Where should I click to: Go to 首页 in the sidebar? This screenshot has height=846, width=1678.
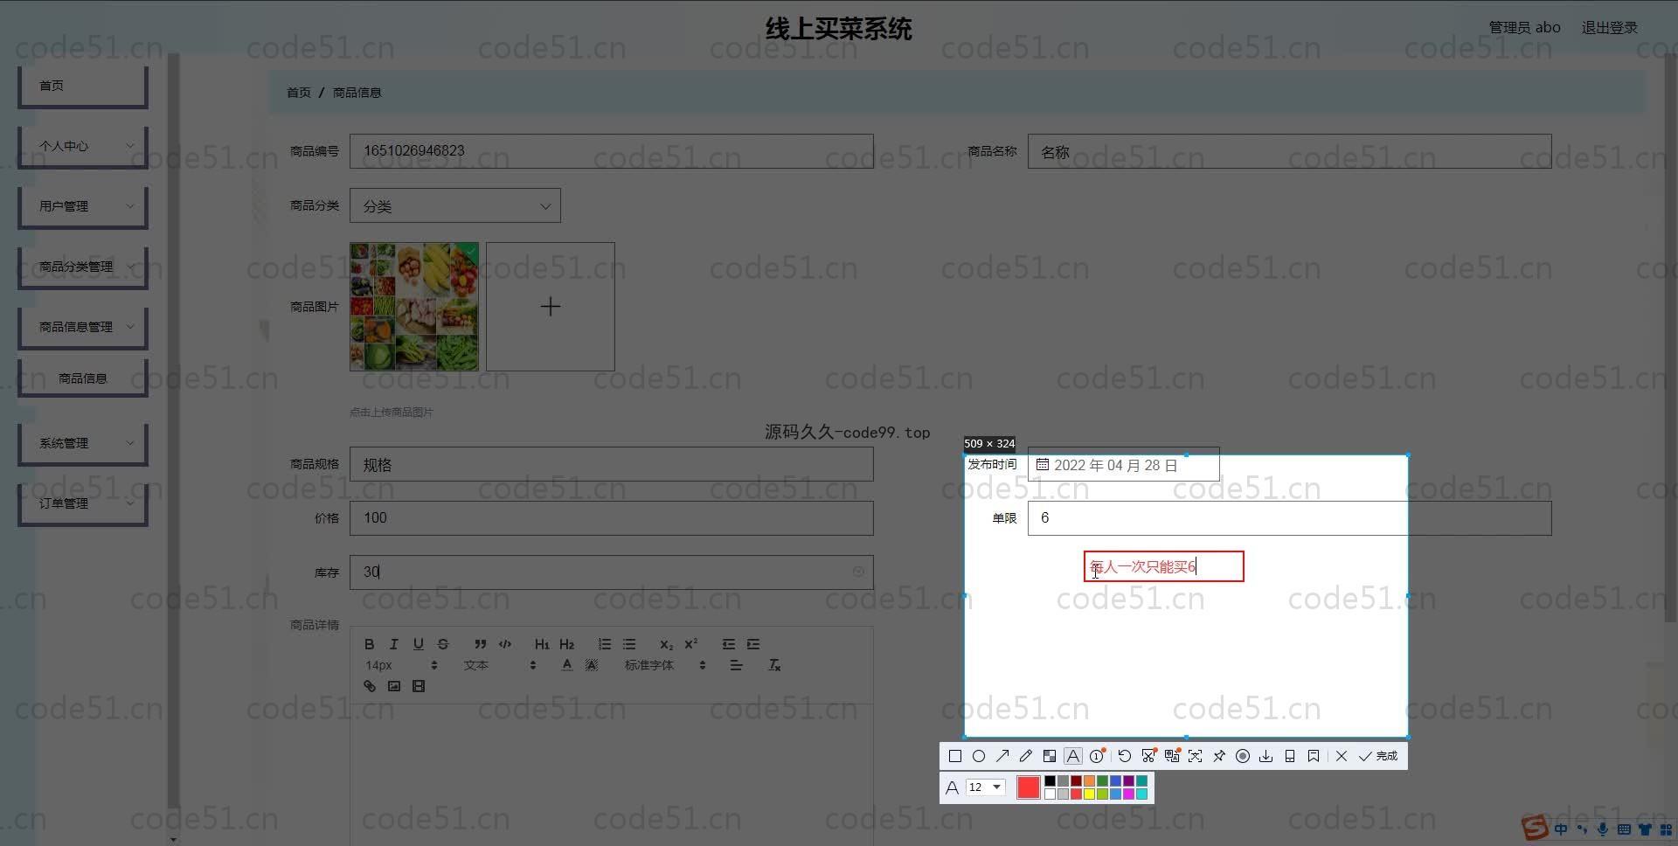[x=82, y=86]
